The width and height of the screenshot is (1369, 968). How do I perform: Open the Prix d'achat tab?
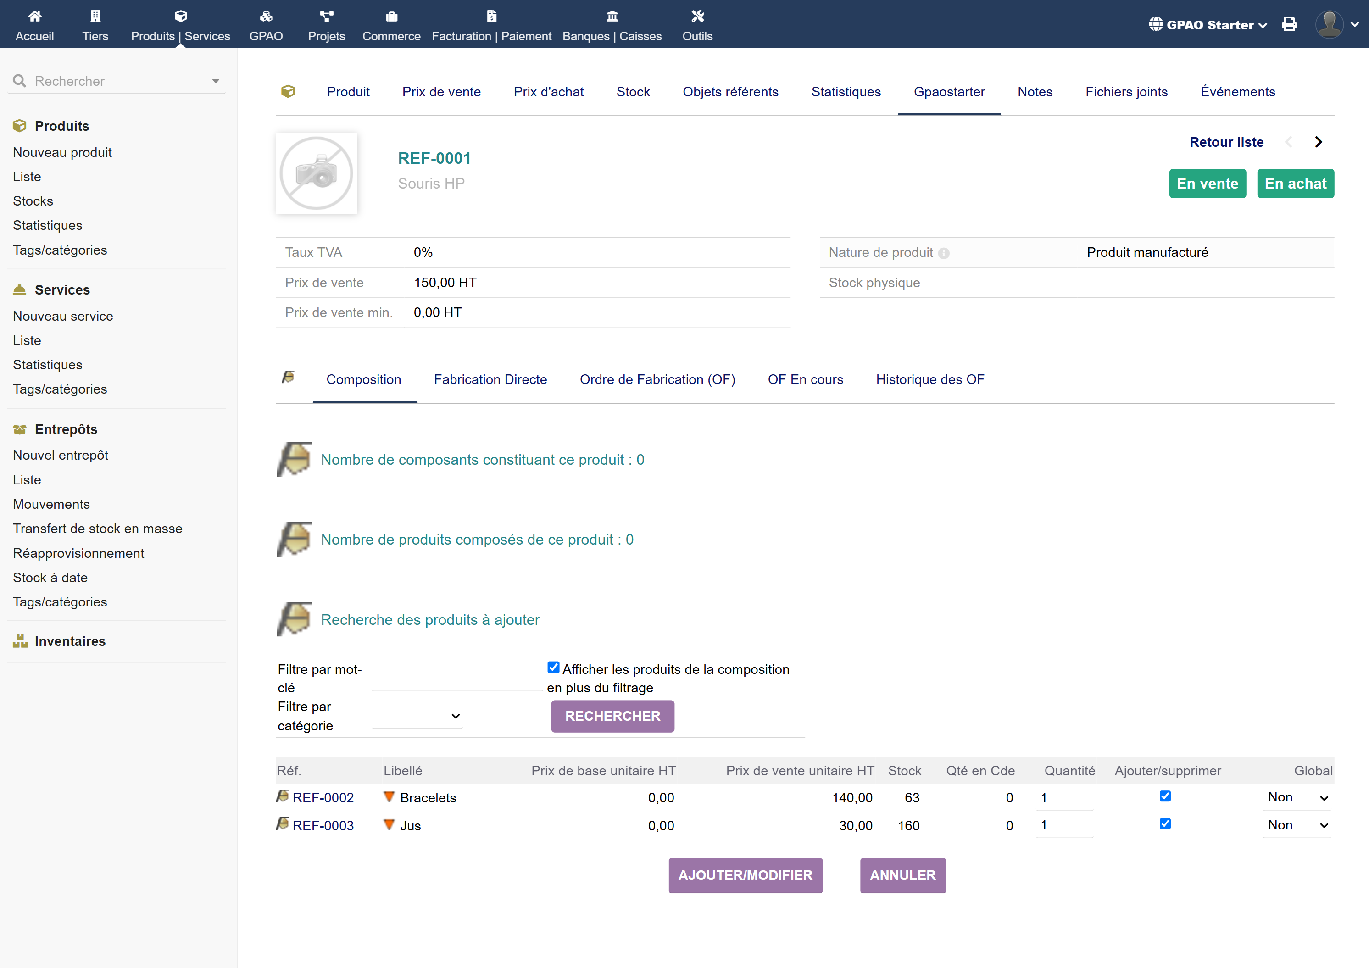coord(548,92)
